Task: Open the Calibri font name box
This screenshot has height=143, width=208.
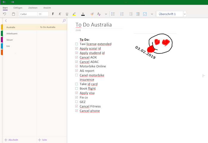Action: coord(28,14)
